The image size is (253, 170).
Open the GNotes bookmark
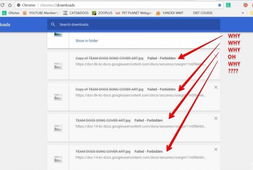(x=11, y=13)
